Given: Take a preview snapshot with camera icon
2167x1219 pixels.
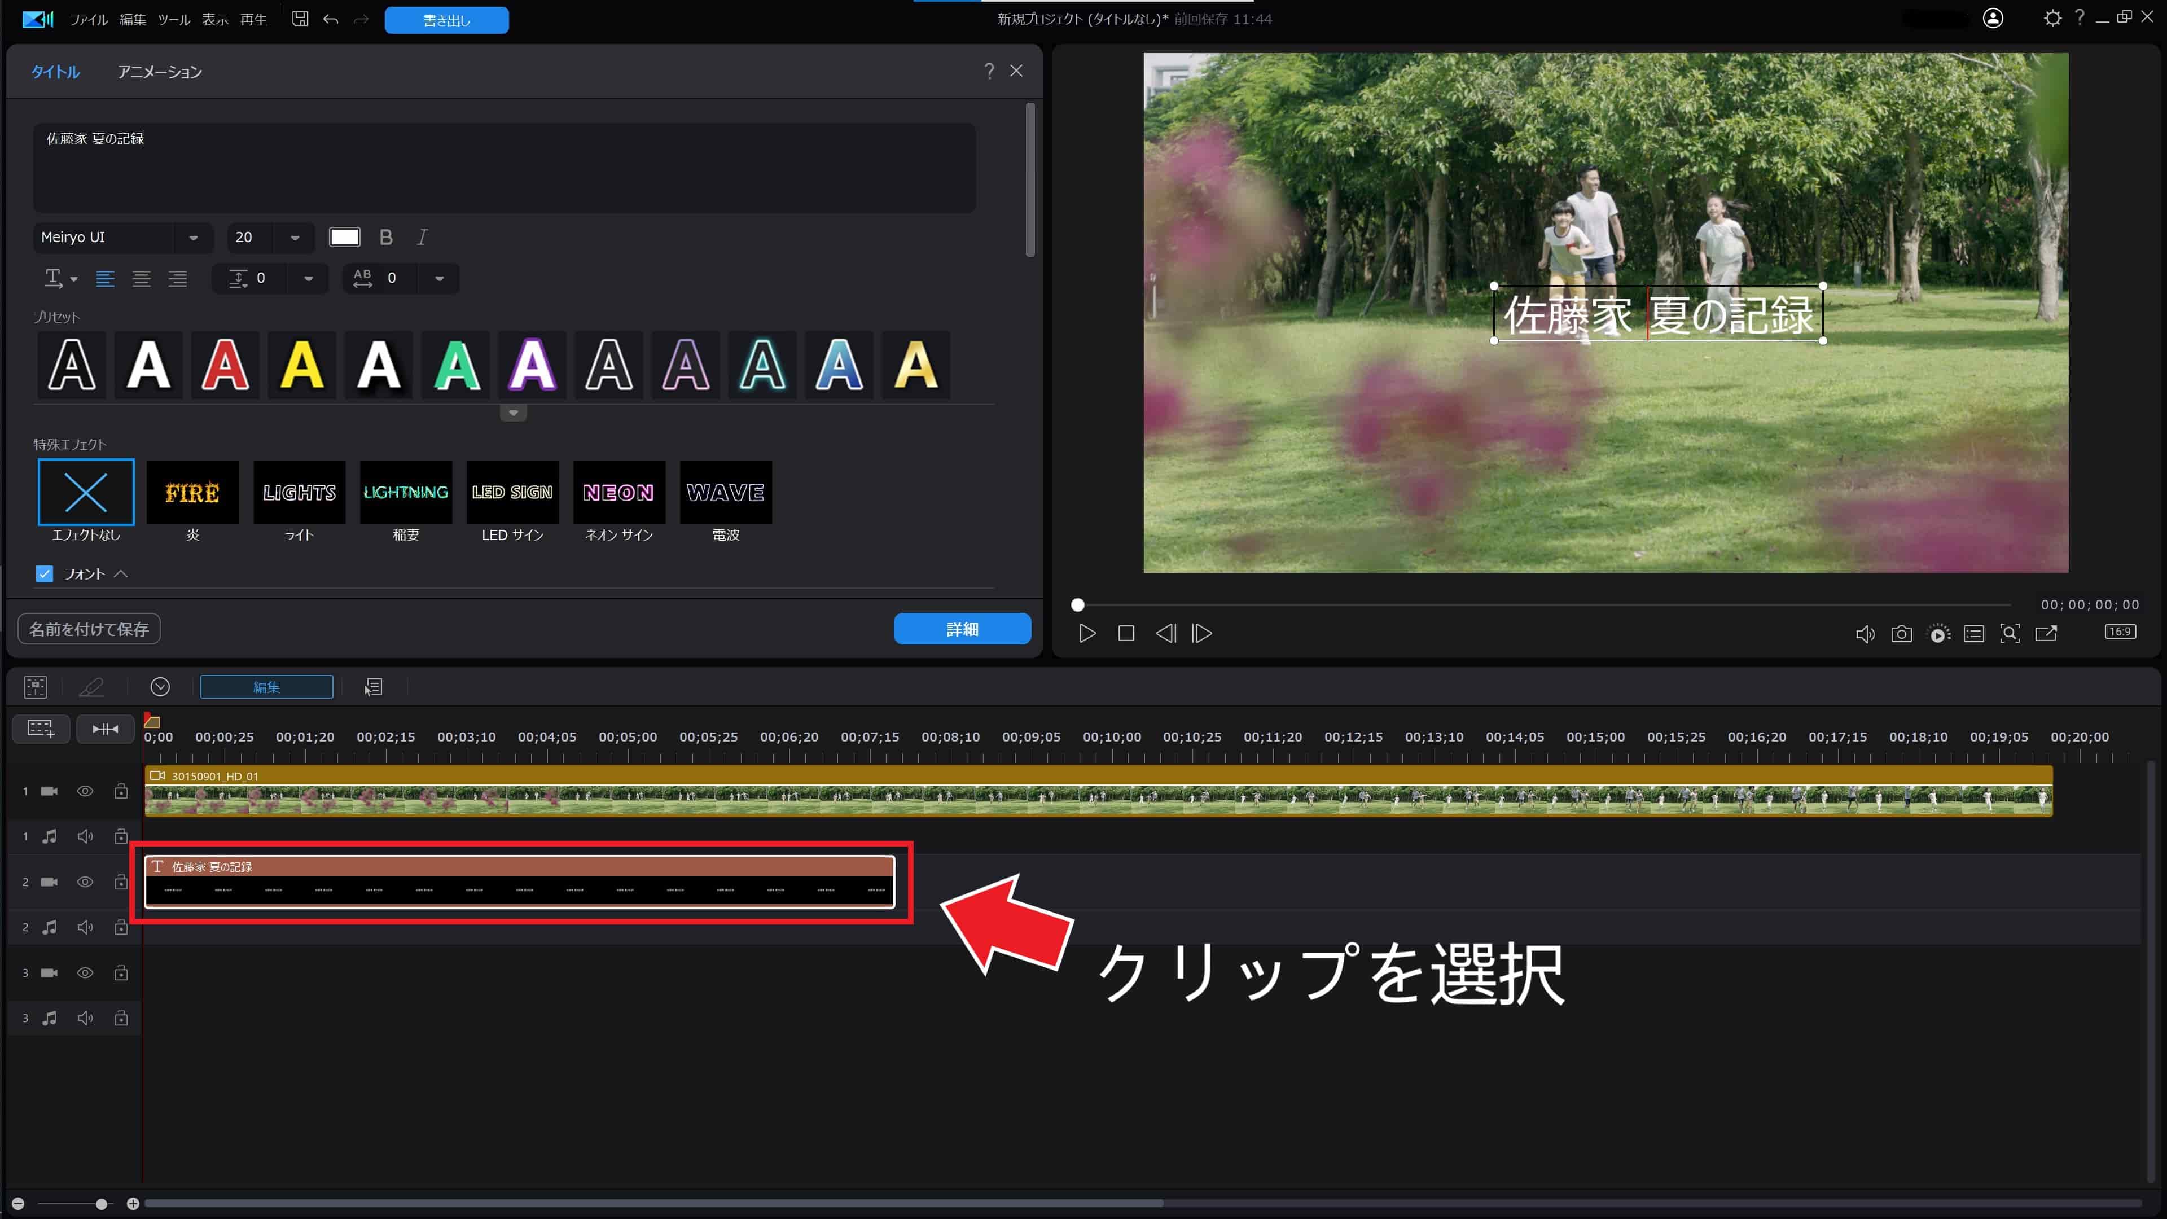Looking at the screenshot, I should click(1901, 633).
